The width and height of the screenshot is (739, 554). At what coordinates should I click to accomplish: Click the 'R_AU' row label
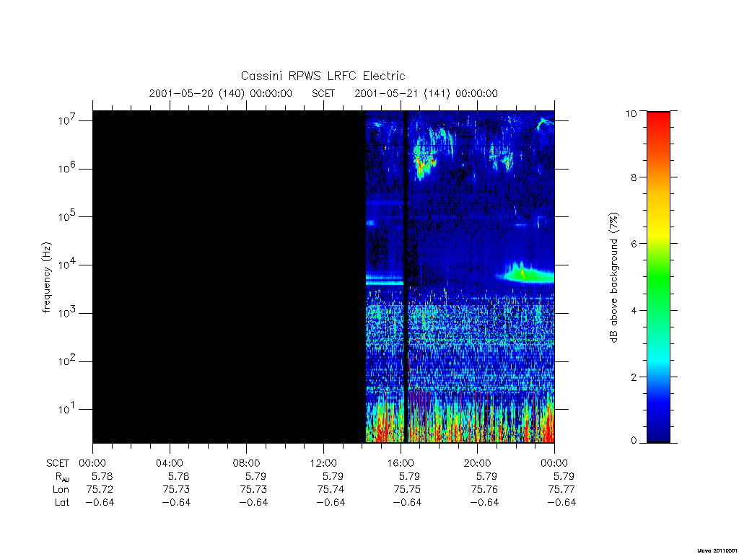click(62, 477)
